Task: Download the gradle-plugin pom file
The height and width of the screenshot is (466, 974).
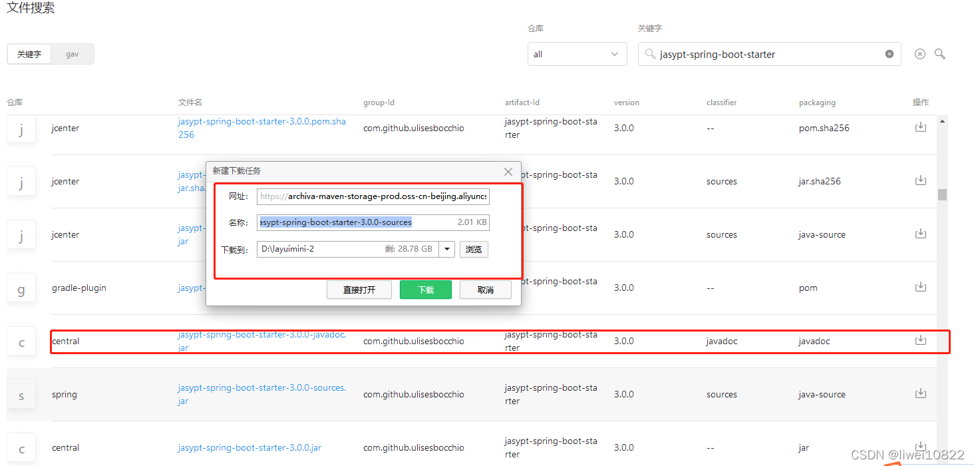Action: point(921,287)
